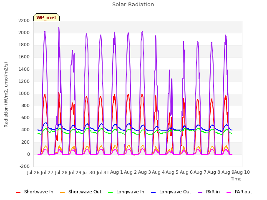
Task: Click the 200 y-axis tick label
Action: tap(25, 142)
